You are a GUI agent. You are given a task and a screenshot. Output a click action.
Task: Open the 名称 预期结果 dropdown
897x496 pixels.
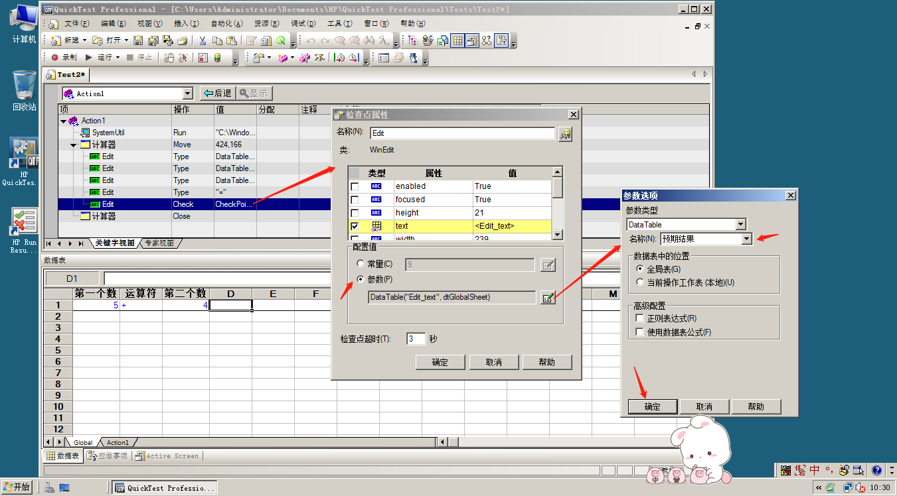click(747, 239)
